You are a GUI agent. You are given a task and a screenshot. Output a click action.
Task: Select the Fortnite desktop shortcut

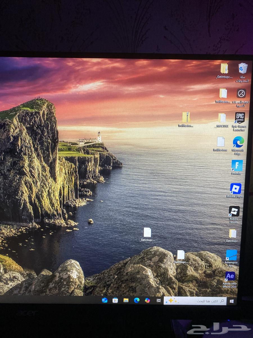(237, 166)
